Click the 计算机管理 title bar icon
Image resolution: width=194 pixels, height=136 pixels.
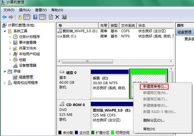click(x=3, y=2)
